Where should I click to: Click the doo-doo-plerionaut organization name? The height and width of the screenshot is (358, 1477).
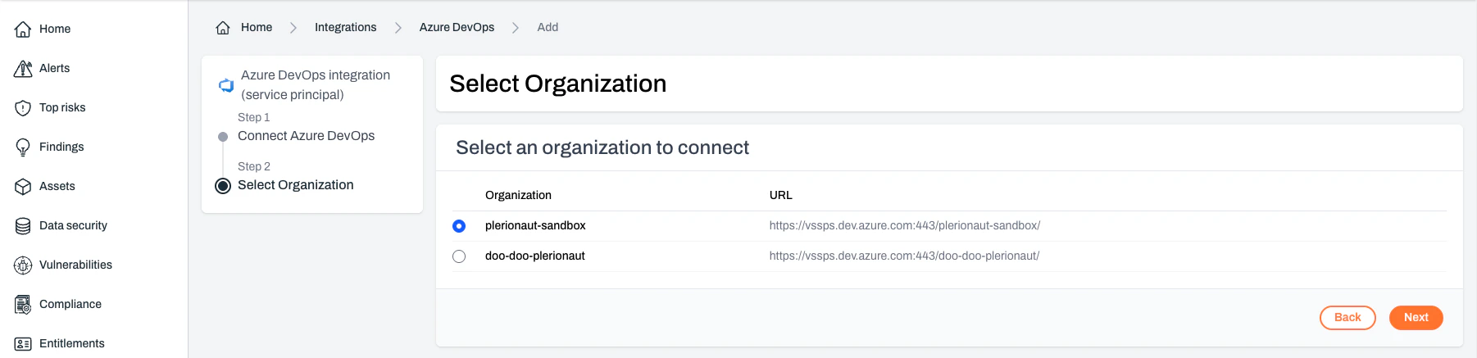click(x=535, y=256)
